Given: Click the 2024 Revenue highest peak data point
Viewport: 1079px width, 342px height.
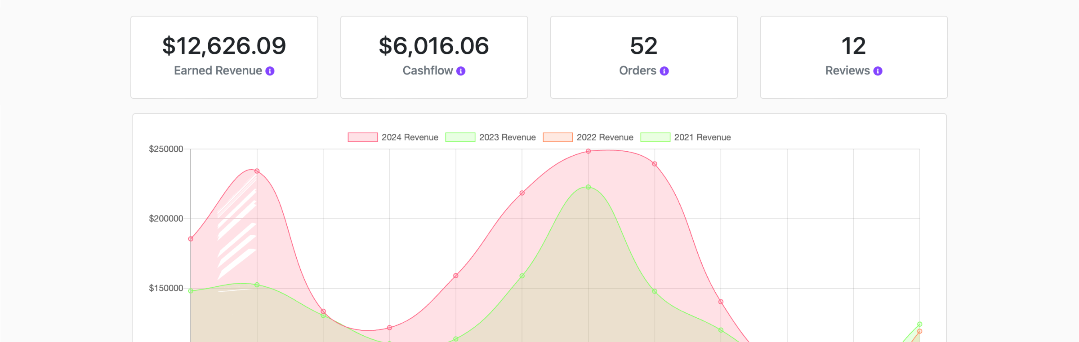Looking at the screenshot, I should click(588, 151).
